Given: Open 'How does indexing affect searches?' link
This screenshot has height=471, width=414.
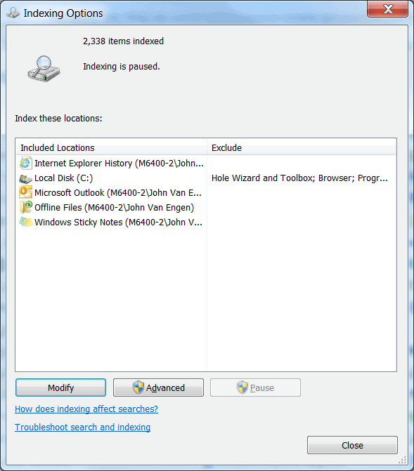Looking at the screenshot, I should pyautogui.click(x=86, y=409).
